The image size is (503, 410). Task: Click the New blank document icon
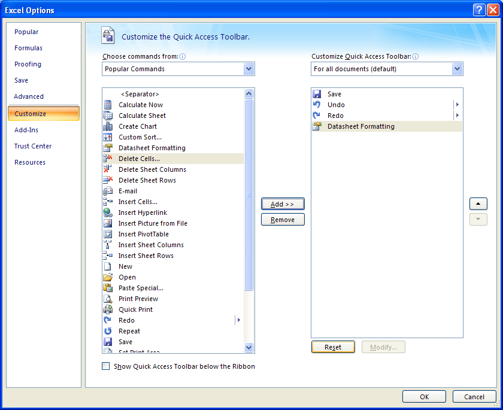coord(108,266)
